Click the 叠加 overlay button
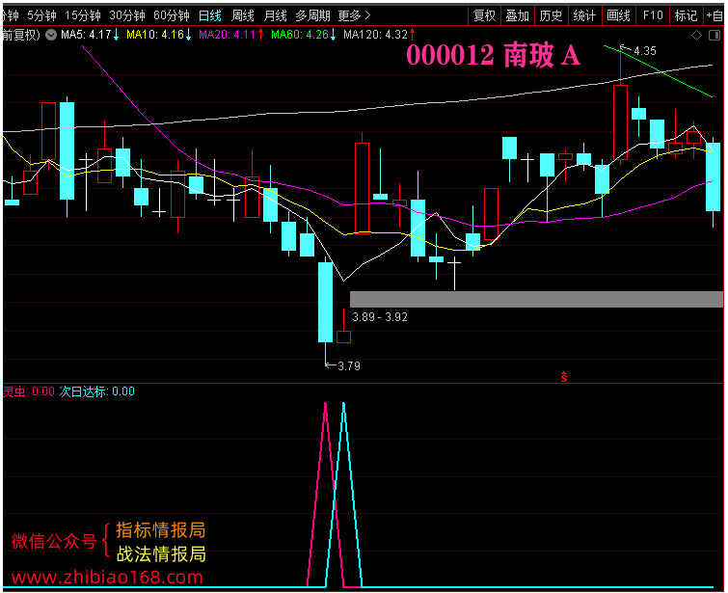 click(517, 15)
